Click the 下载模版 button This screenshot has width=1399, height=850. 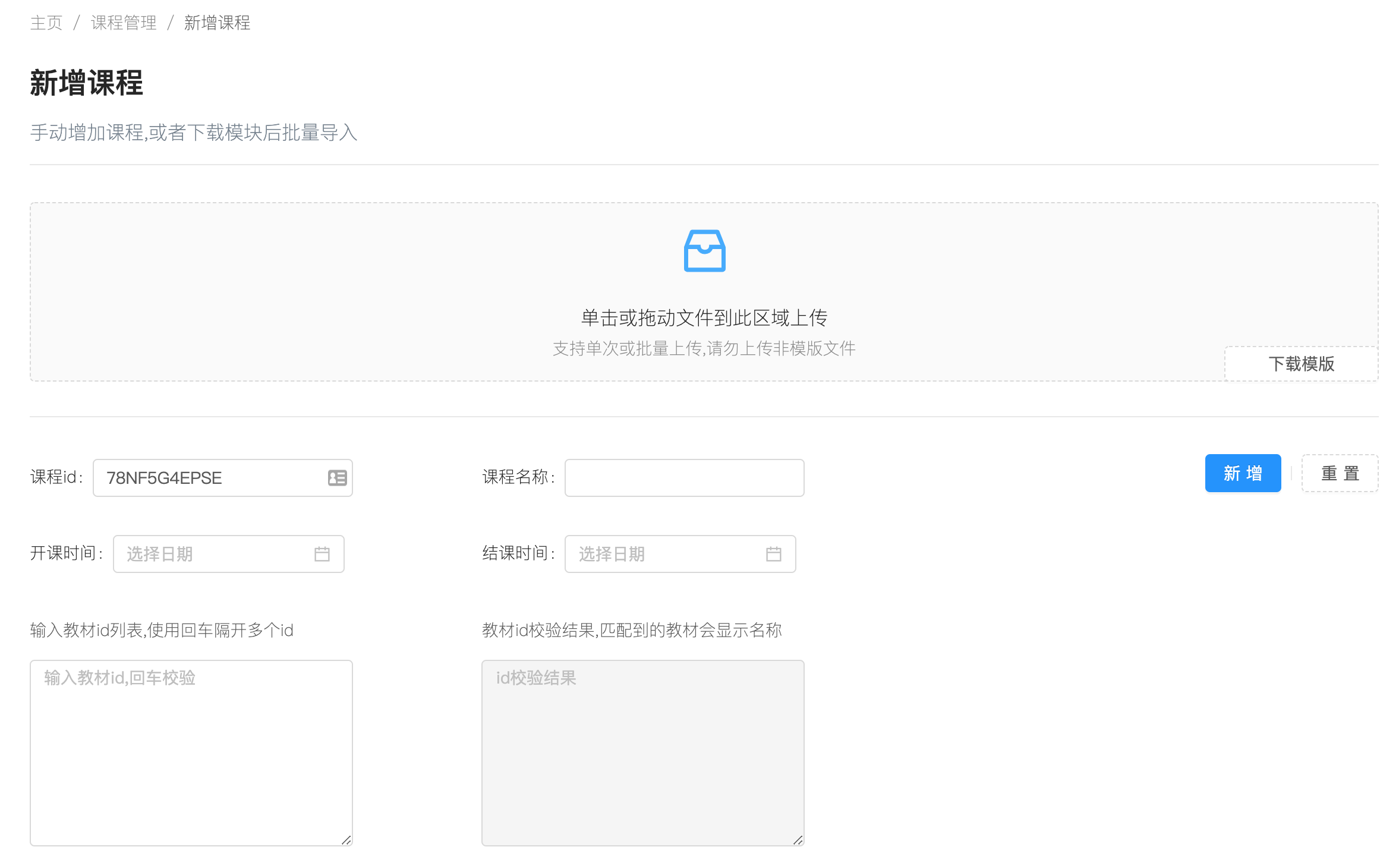click(1301, 364)
